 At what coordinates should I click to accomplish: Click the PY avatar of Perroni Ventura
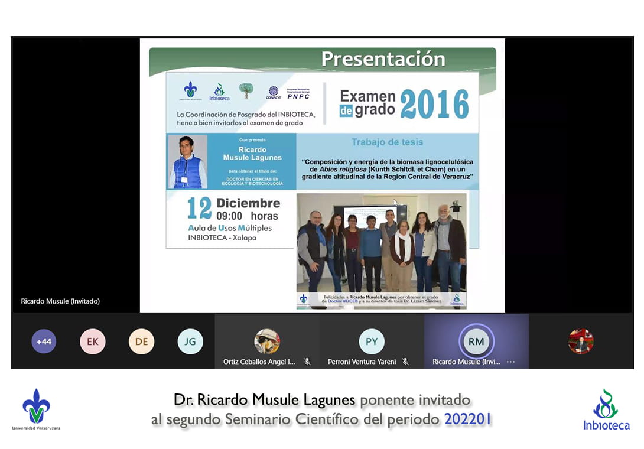click(372, 341)
